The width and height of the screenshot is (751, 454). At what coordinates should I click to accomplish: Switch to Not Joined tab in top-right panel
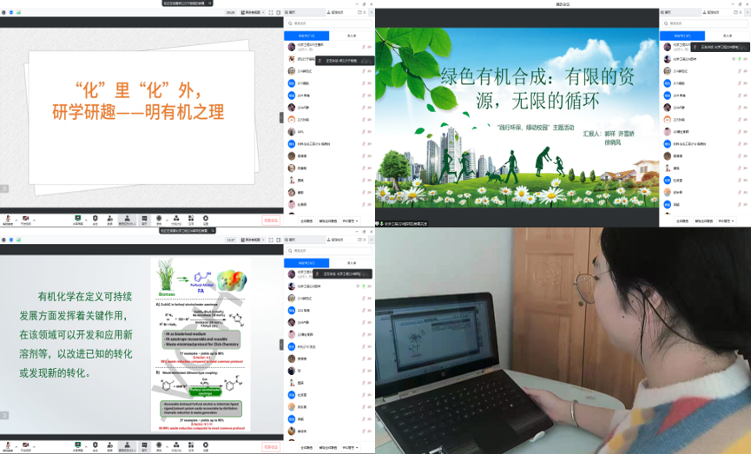(x=726, y=36)
